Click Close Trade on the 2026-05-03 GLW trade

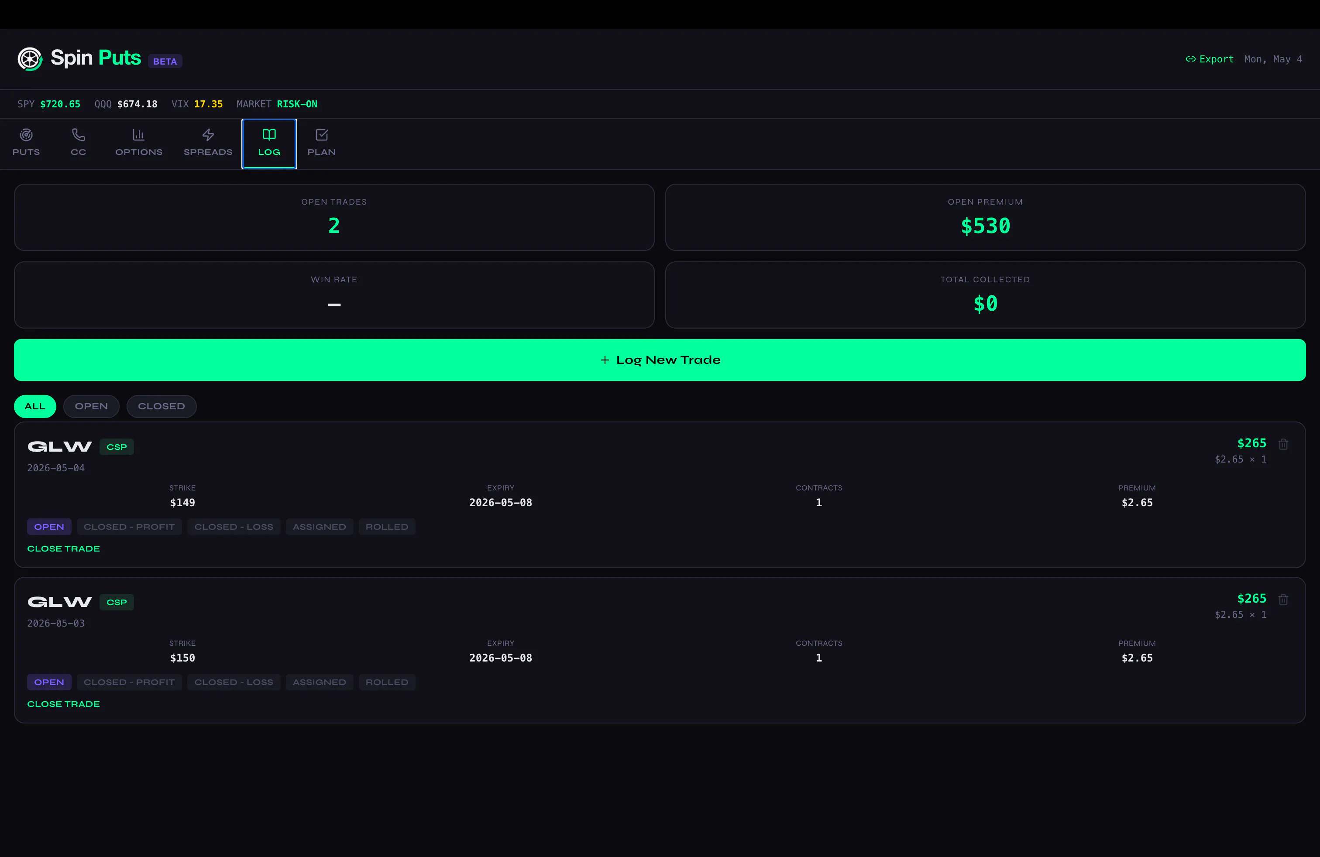pyautogui.click(x=64, y=703)
